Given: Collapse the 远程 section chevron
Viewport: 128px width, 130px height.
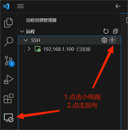Looking at the screenshot, I should 22,31.
